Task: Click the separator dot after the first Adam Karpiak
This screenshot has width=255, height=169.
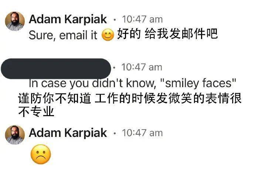Action: pos(115,20)
